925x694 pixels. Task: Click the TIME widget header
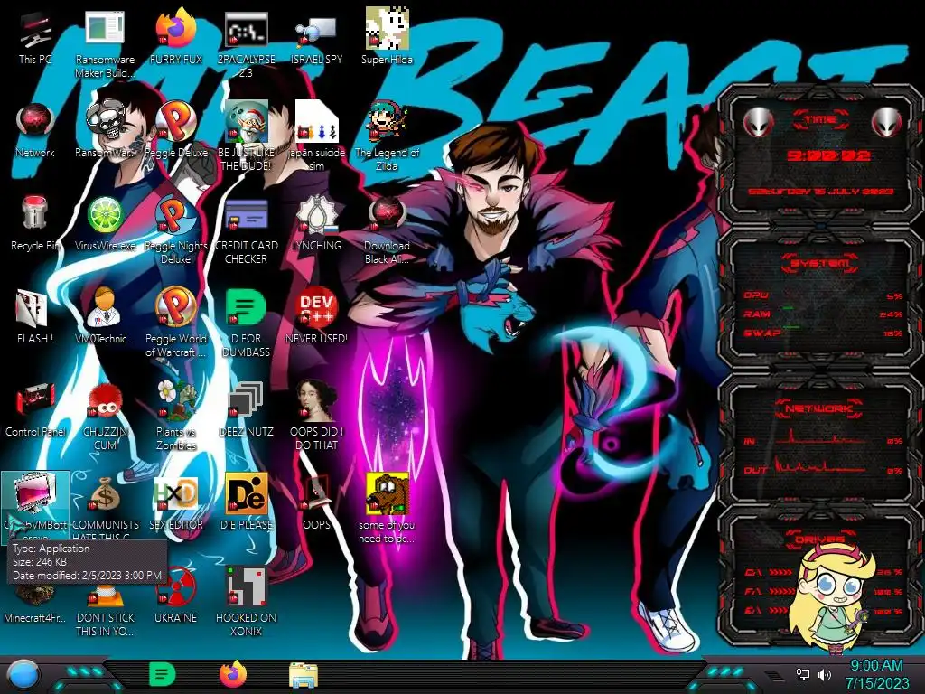[819, 120]
